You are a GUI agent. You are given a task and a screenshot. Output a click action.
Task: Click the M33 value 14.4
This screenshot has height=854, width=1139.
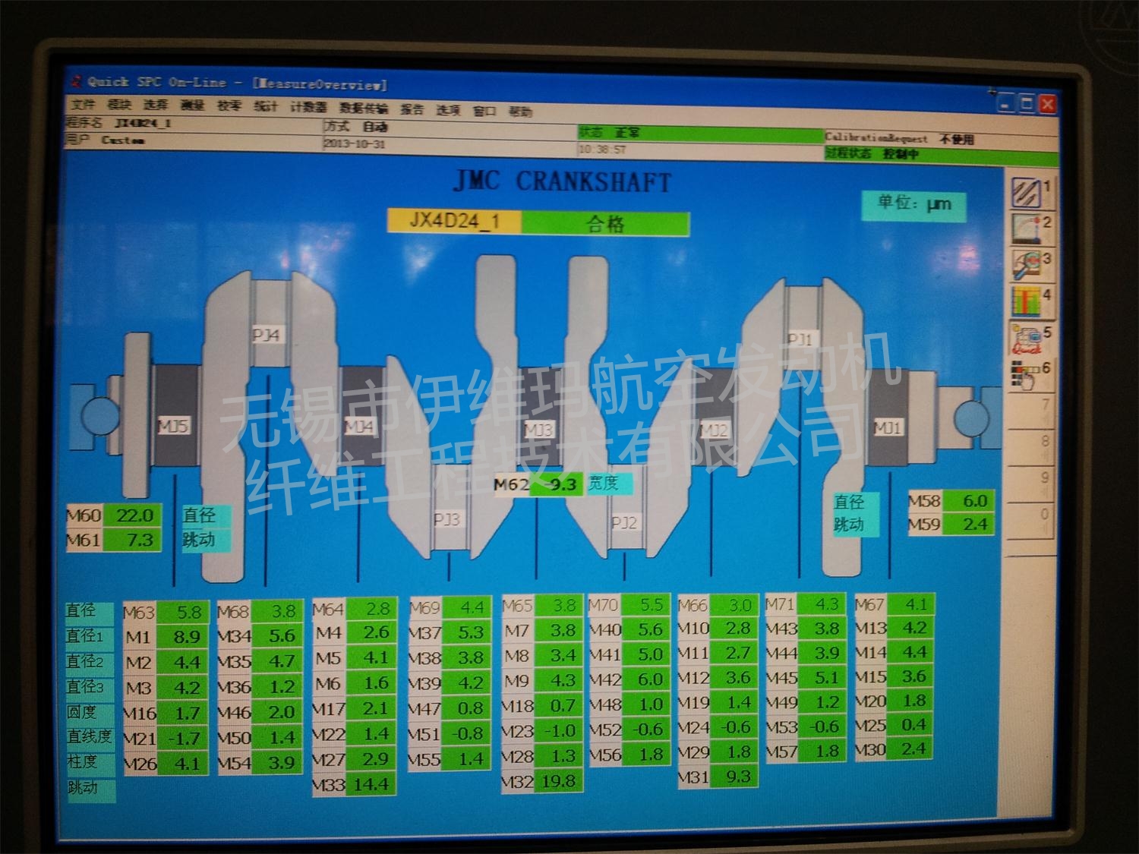pyautogui.click(x=371, y=784)
